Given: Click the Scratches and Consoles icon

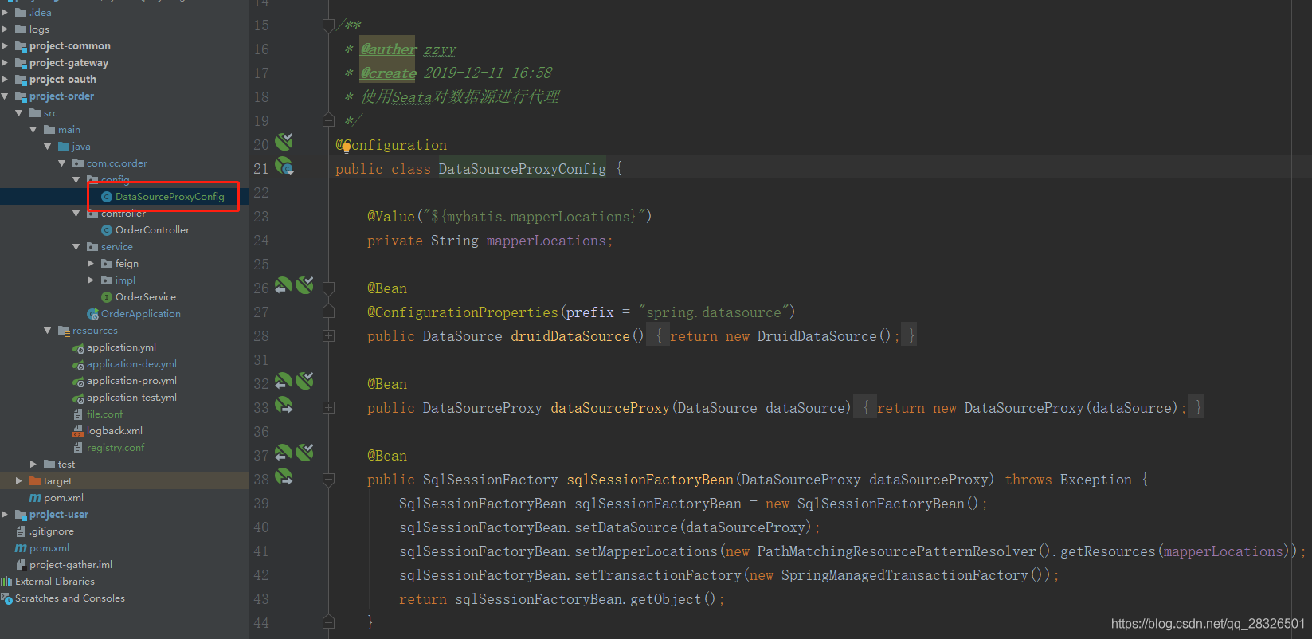Looking at the screenshot, I should 7,598.
